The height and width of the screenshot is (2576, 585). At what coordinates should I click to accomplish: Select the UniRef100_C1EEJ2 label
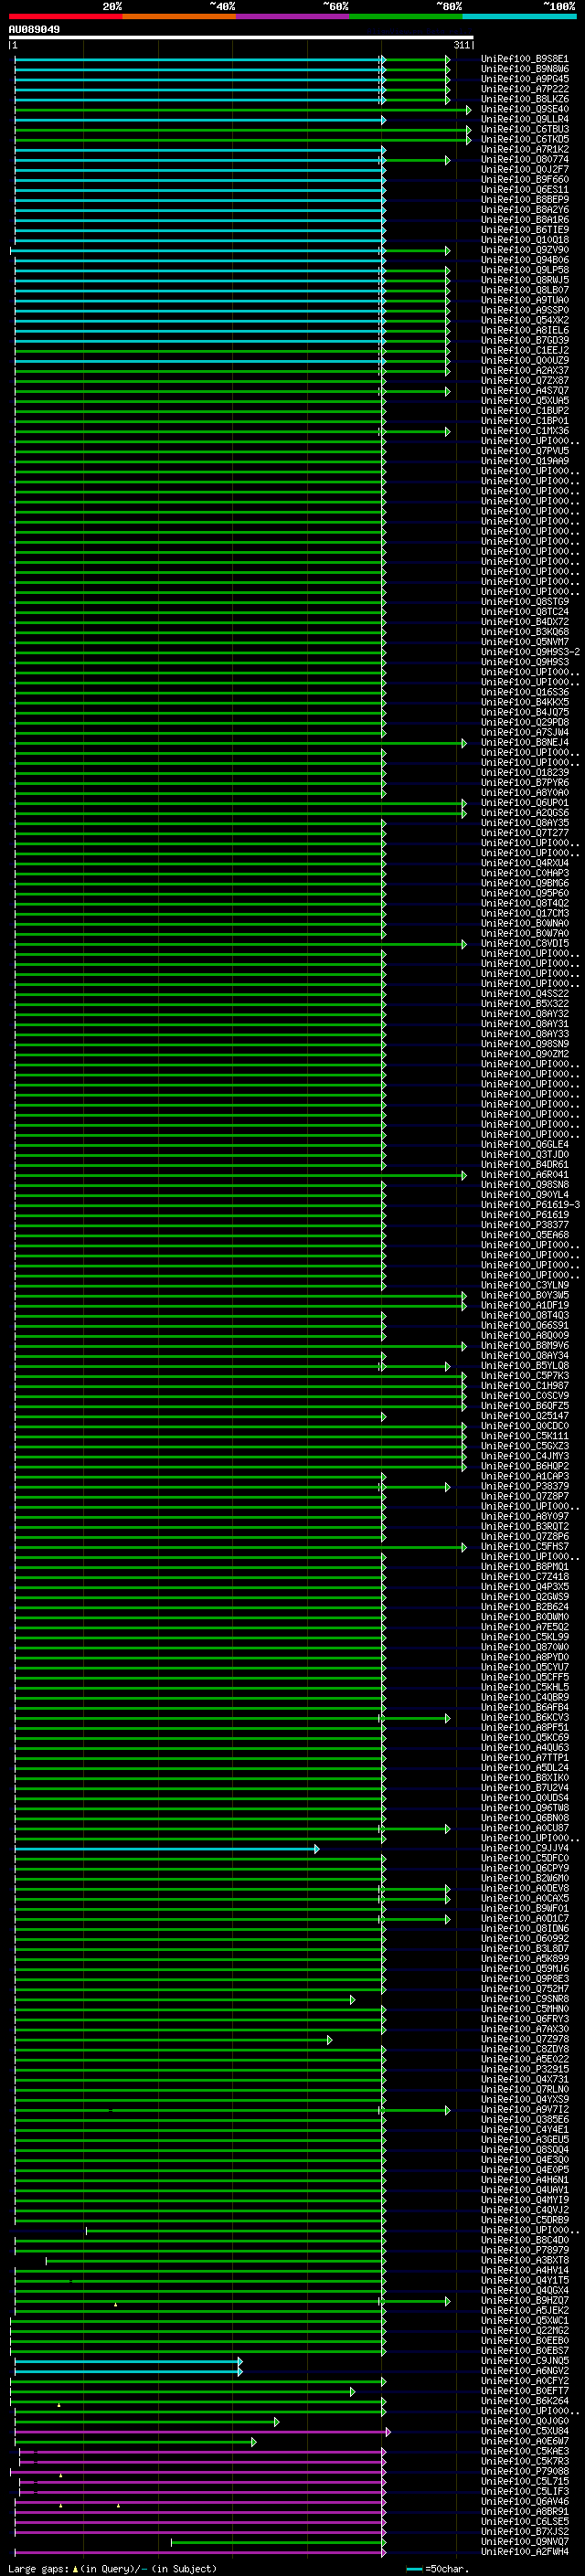(525, 350)
